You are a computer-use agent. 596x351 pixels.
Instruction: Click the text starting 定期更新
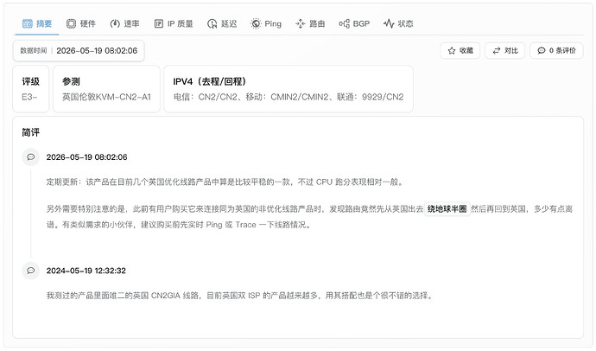pos(225,182)
